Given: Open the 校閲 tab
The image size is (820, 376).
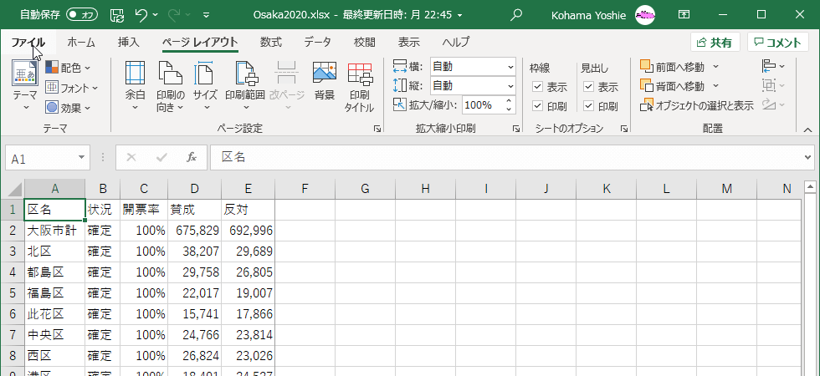Looking at the screenshot, I should pos(365,43).
